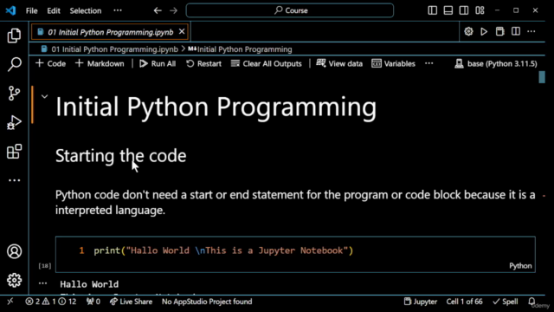
Task: Open the File menu
Action: (31, 10)
